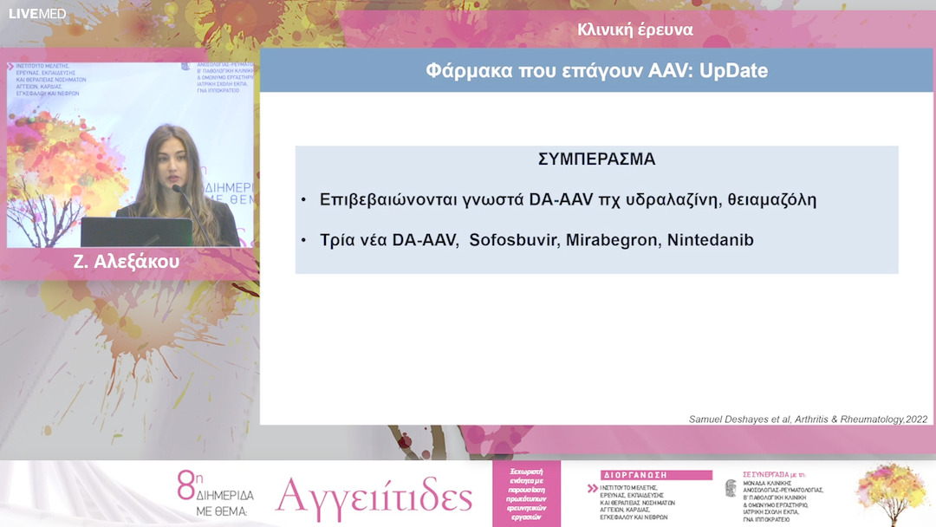Image resolution: width=936 pixels, height=527 pixels.
Task: Click the autumn tree watercolor icon
Action: [894, 494]
